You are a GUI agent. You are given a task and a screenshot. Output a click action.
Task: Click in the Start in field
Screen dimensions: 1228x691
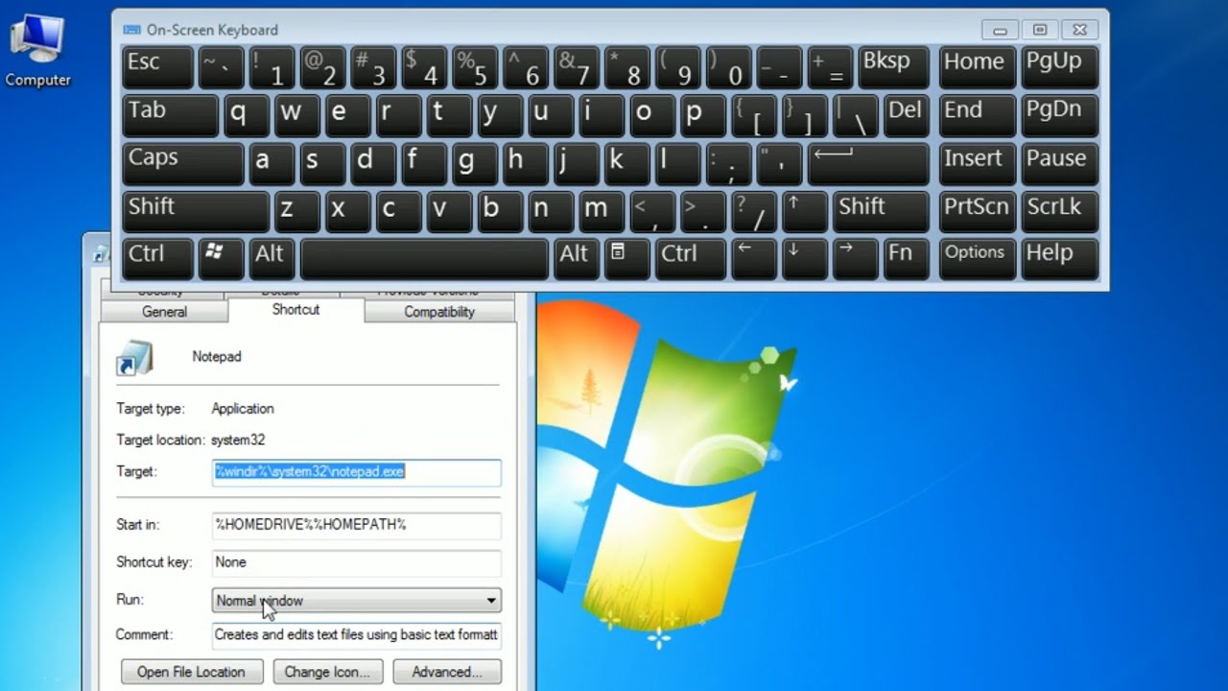click(356, 525)
